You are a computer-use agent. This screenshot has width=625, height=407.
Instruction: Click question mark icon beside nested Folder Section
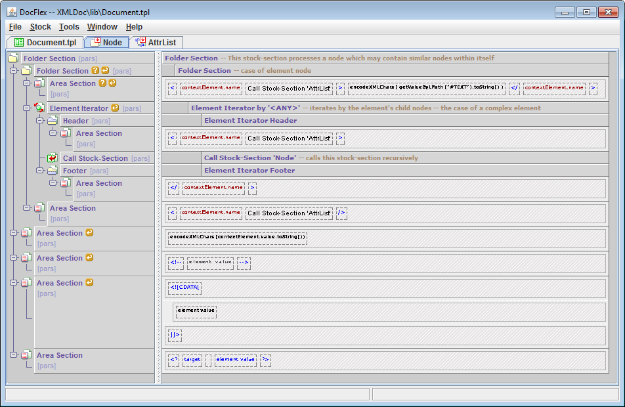95,71
